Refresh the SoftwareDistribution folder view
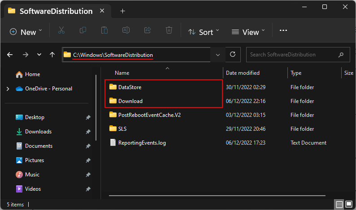 (x=233, y=55)
